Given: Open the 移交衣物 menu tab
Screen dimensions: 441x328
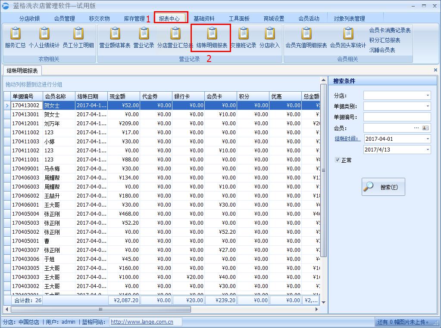Looking at the screenshot, I should (99, 19).
